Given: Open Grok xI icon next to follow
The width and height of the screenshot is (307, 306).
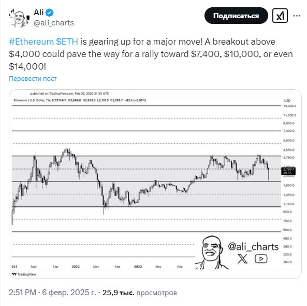Looking at the screenshot, I should (x=280, y=16).
